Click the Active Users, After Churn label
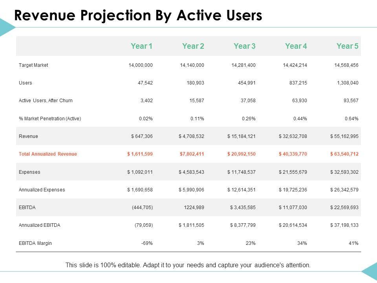377x283 pixels. click(x=46, y=101)
